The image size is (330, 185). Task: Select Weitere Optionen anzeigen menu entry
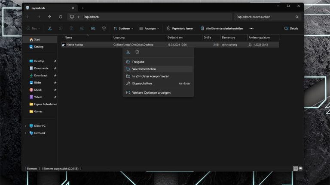(x=151, y=92)
